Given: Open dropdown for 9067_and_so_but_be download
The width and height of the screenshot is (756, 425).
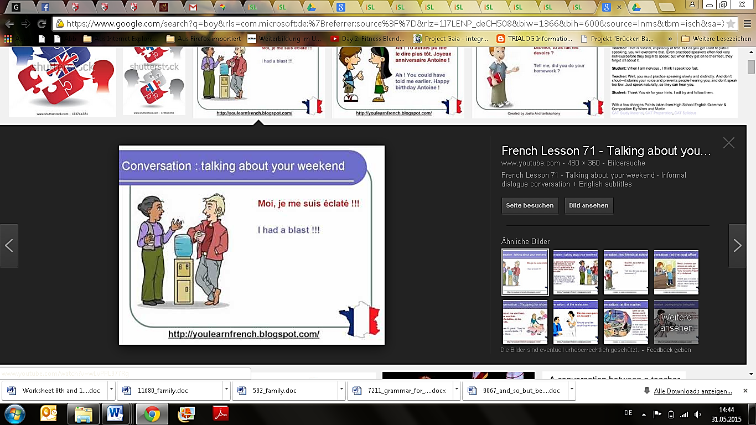Looking at the screenshot, I should point(572,390).
